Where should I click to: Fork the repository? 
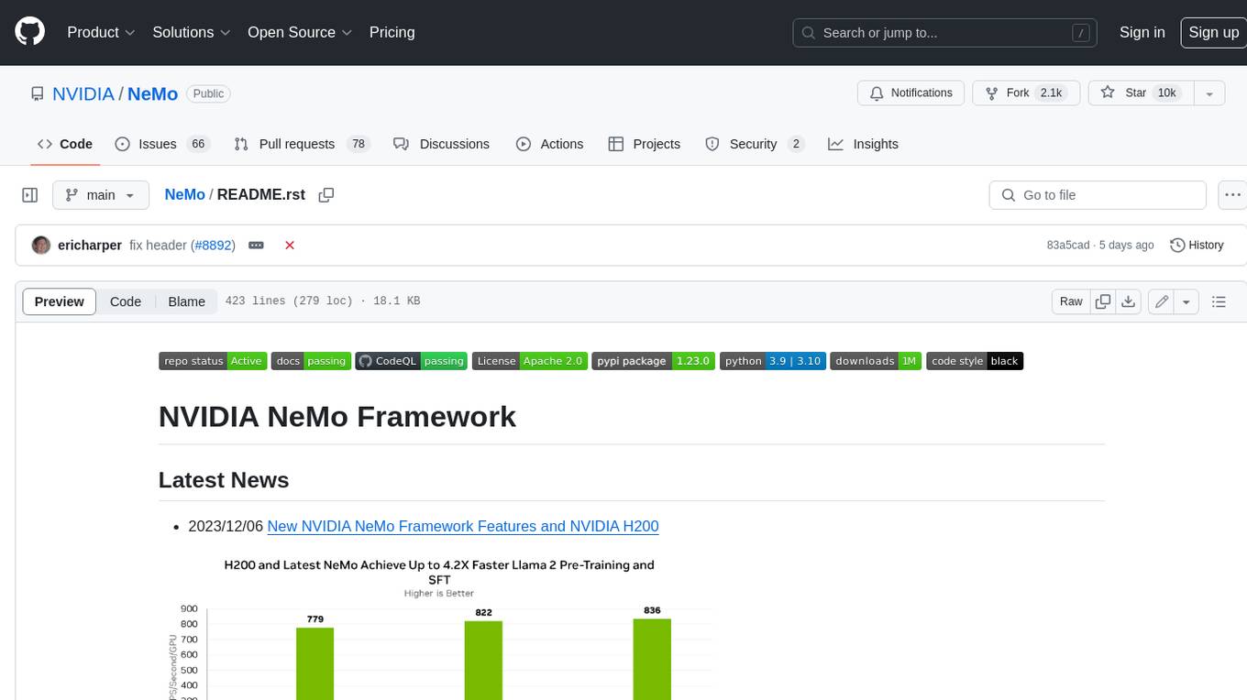[x=1024, y=93]
